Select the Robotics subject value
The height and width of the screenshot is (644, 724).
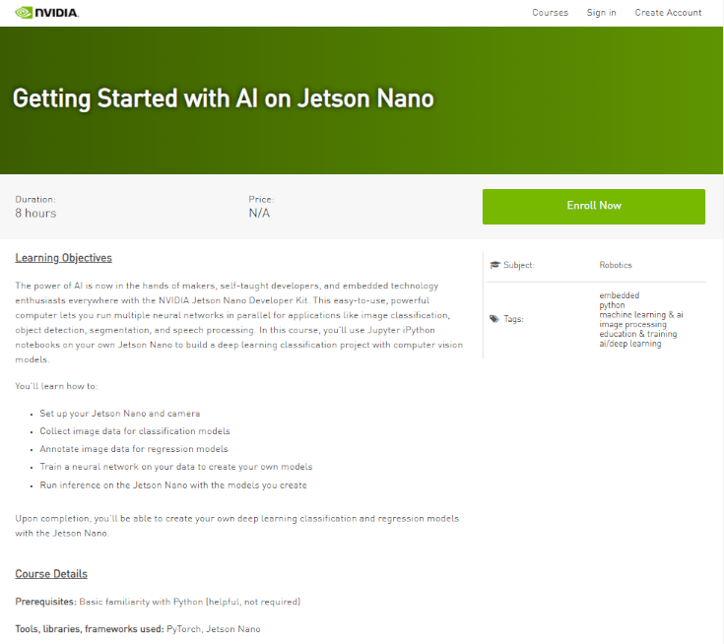616,265
